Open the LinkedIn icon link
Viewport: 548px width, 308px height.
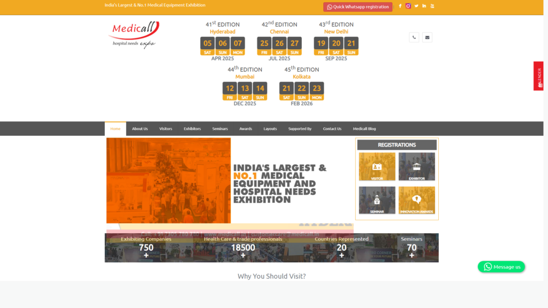click(x=424, y=6)
